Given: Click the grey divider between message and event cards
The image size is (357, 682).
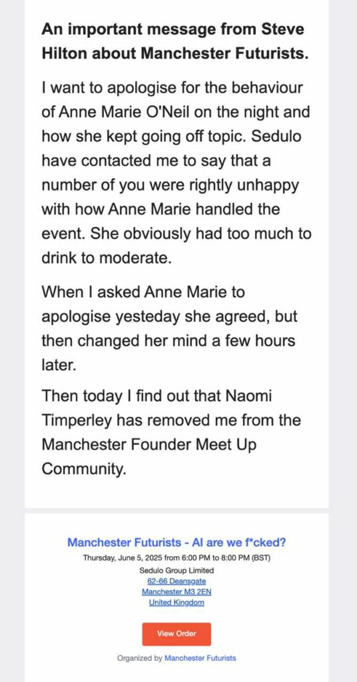Looking at the screenshot, I should point(177,510).
